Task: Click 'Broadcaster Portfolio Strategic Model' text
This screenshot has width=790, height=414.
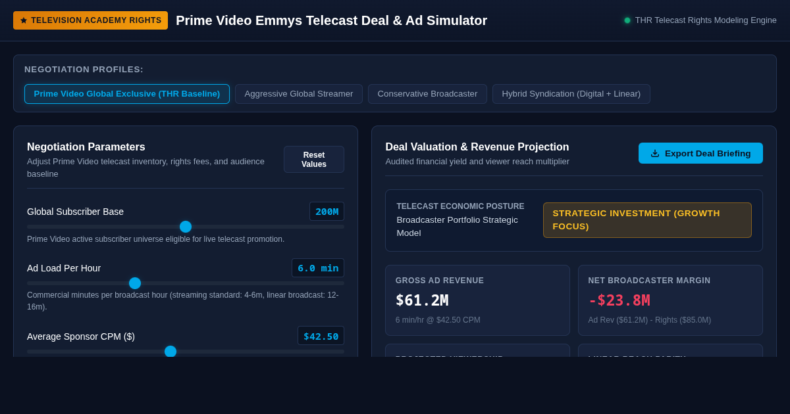Action: 458,227
